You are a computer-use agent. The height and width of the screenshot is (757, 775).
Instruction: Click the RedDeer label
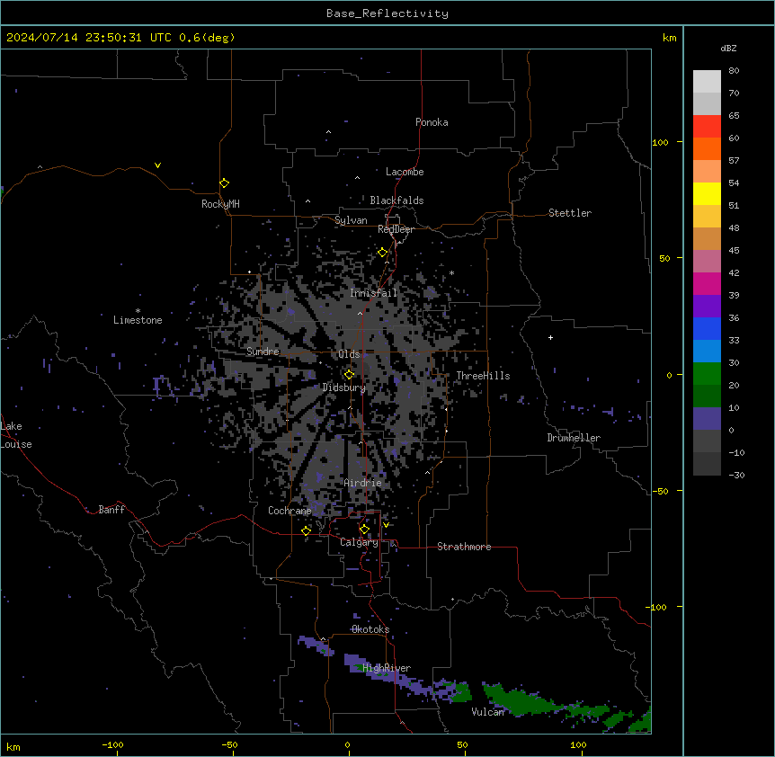pyautogui.click(x=396, y=229)
